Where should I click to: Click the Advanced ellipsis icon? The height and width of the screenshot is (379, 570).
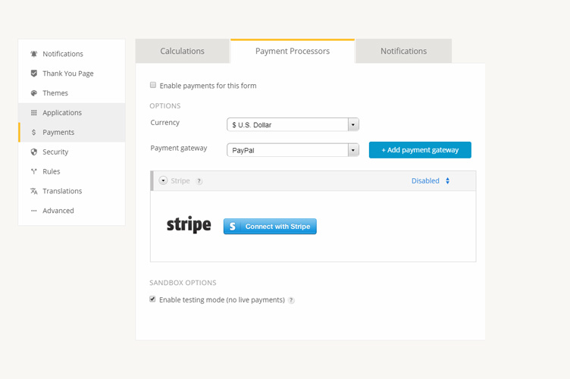click(x=34, y=211)
